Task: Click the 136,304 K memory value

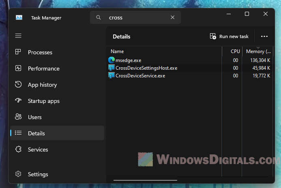Action: 260,60
